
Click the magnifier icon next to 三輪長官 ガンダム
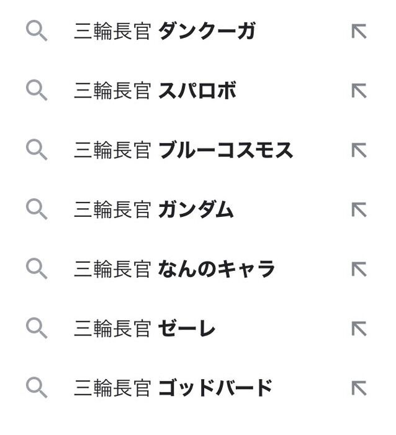tap(37, 209)
